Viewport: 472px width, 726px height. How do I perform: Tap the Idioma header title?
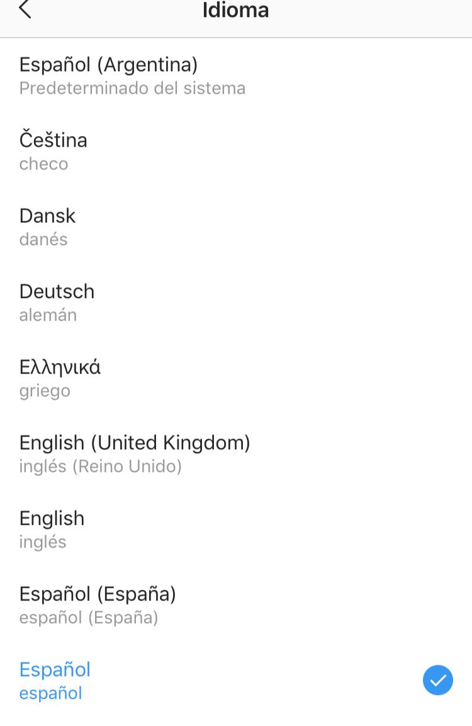point(236,10)
